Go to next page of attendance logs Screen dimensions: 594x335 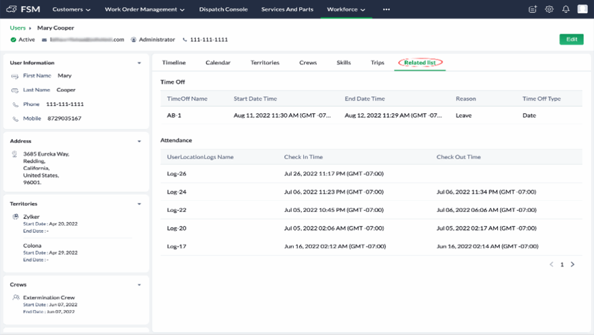coord(573,264)
